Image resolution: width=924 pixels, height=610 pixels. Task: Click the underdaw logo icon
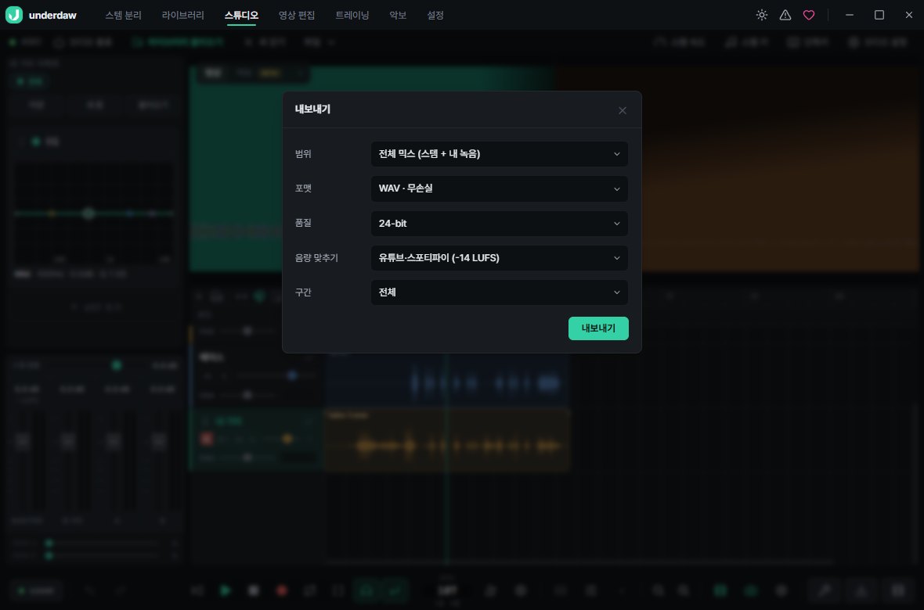[14, 15]
